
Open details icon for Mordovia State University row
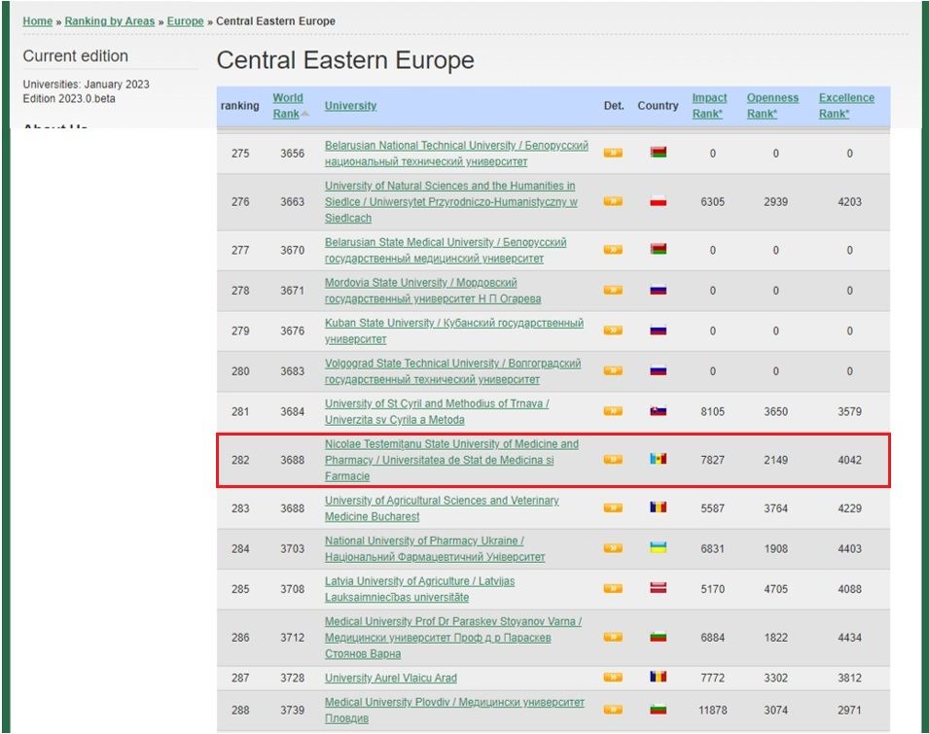(x=613, y=290)
